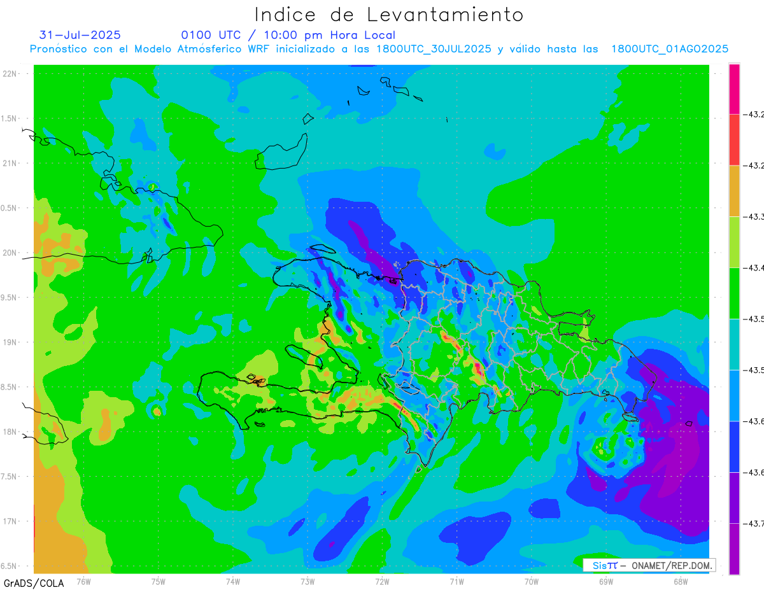This screenshot has height=590, width=764.
Task: Pick the light blue swatch in the color scale
Action: coord(734,395)
